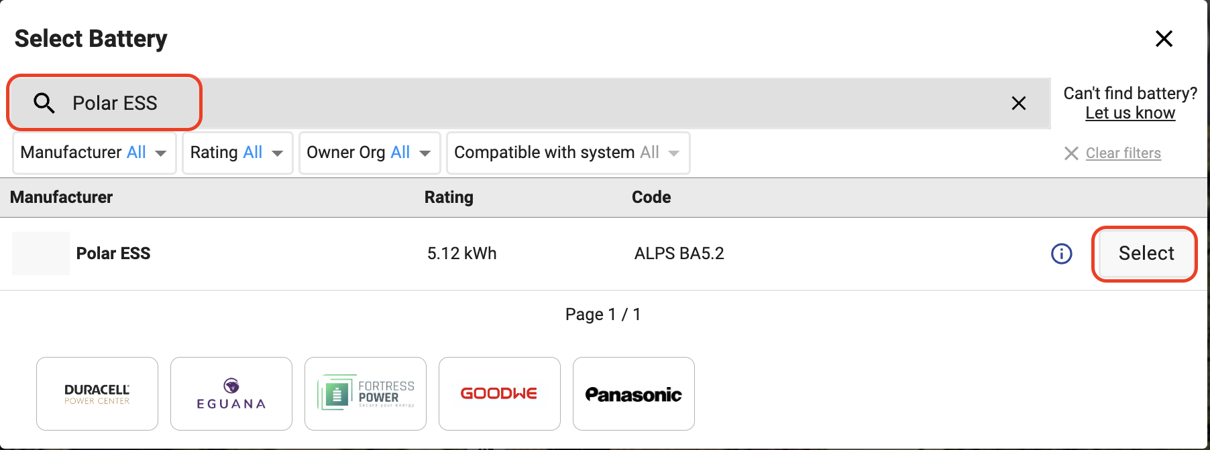Click the Page 1 / 1 indicator
The height and width of the screenshot is (450, 1210).
click(603, 314)
